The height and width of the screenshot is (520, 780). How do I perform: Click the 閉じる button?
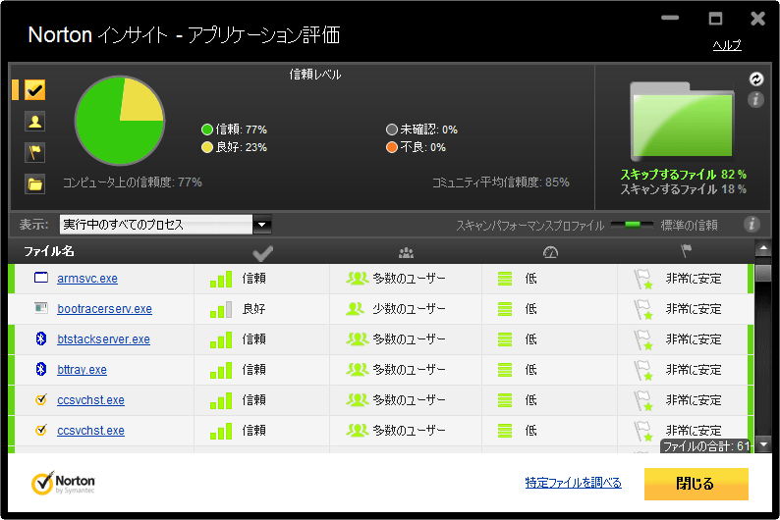click(x=696, y=484)
